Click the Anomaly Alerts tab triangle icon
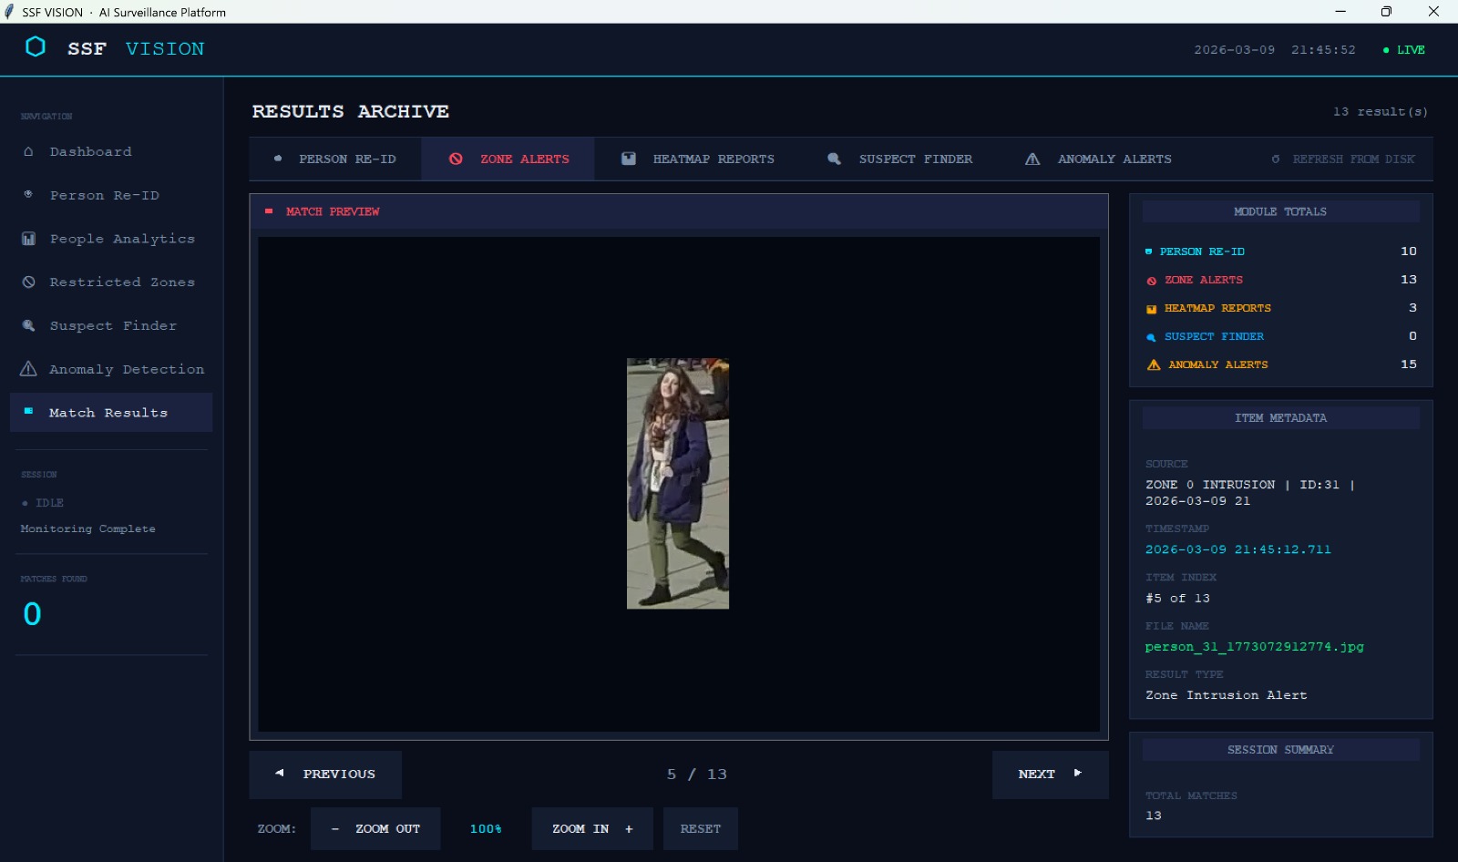 coord(1032,159)
